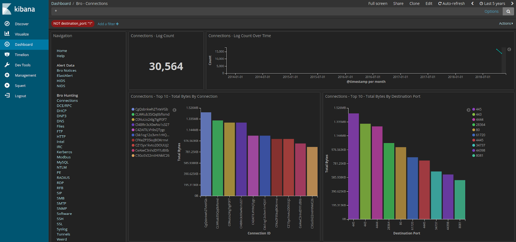Open the Kerberos link
516x242 pixels.
pos(64,152)
